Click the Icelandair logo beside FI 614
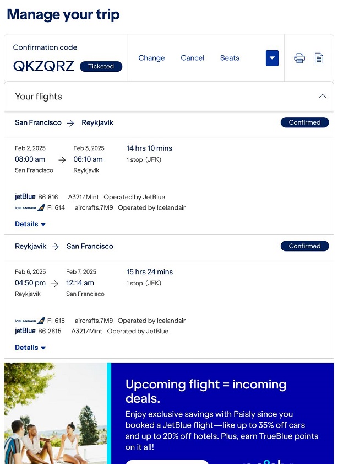 pos(30,208)
